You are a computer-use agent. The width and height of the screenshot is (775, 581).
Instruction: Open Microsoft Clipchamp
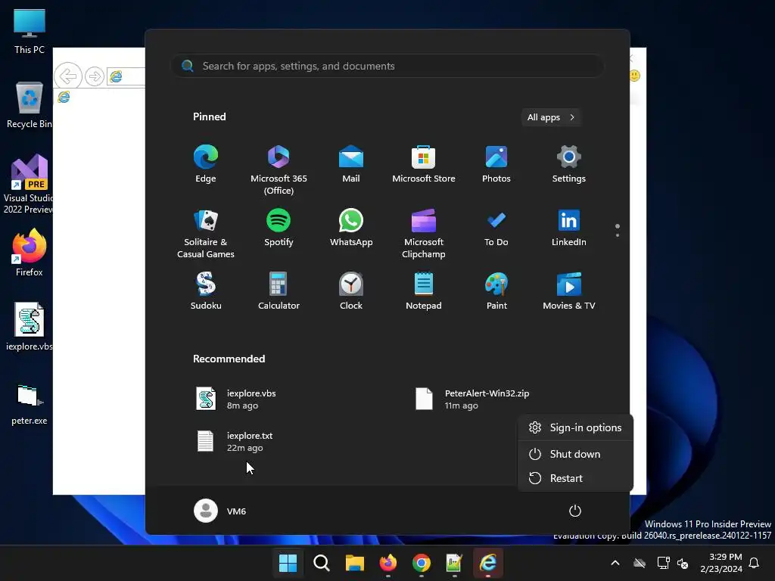pos(424,234)
